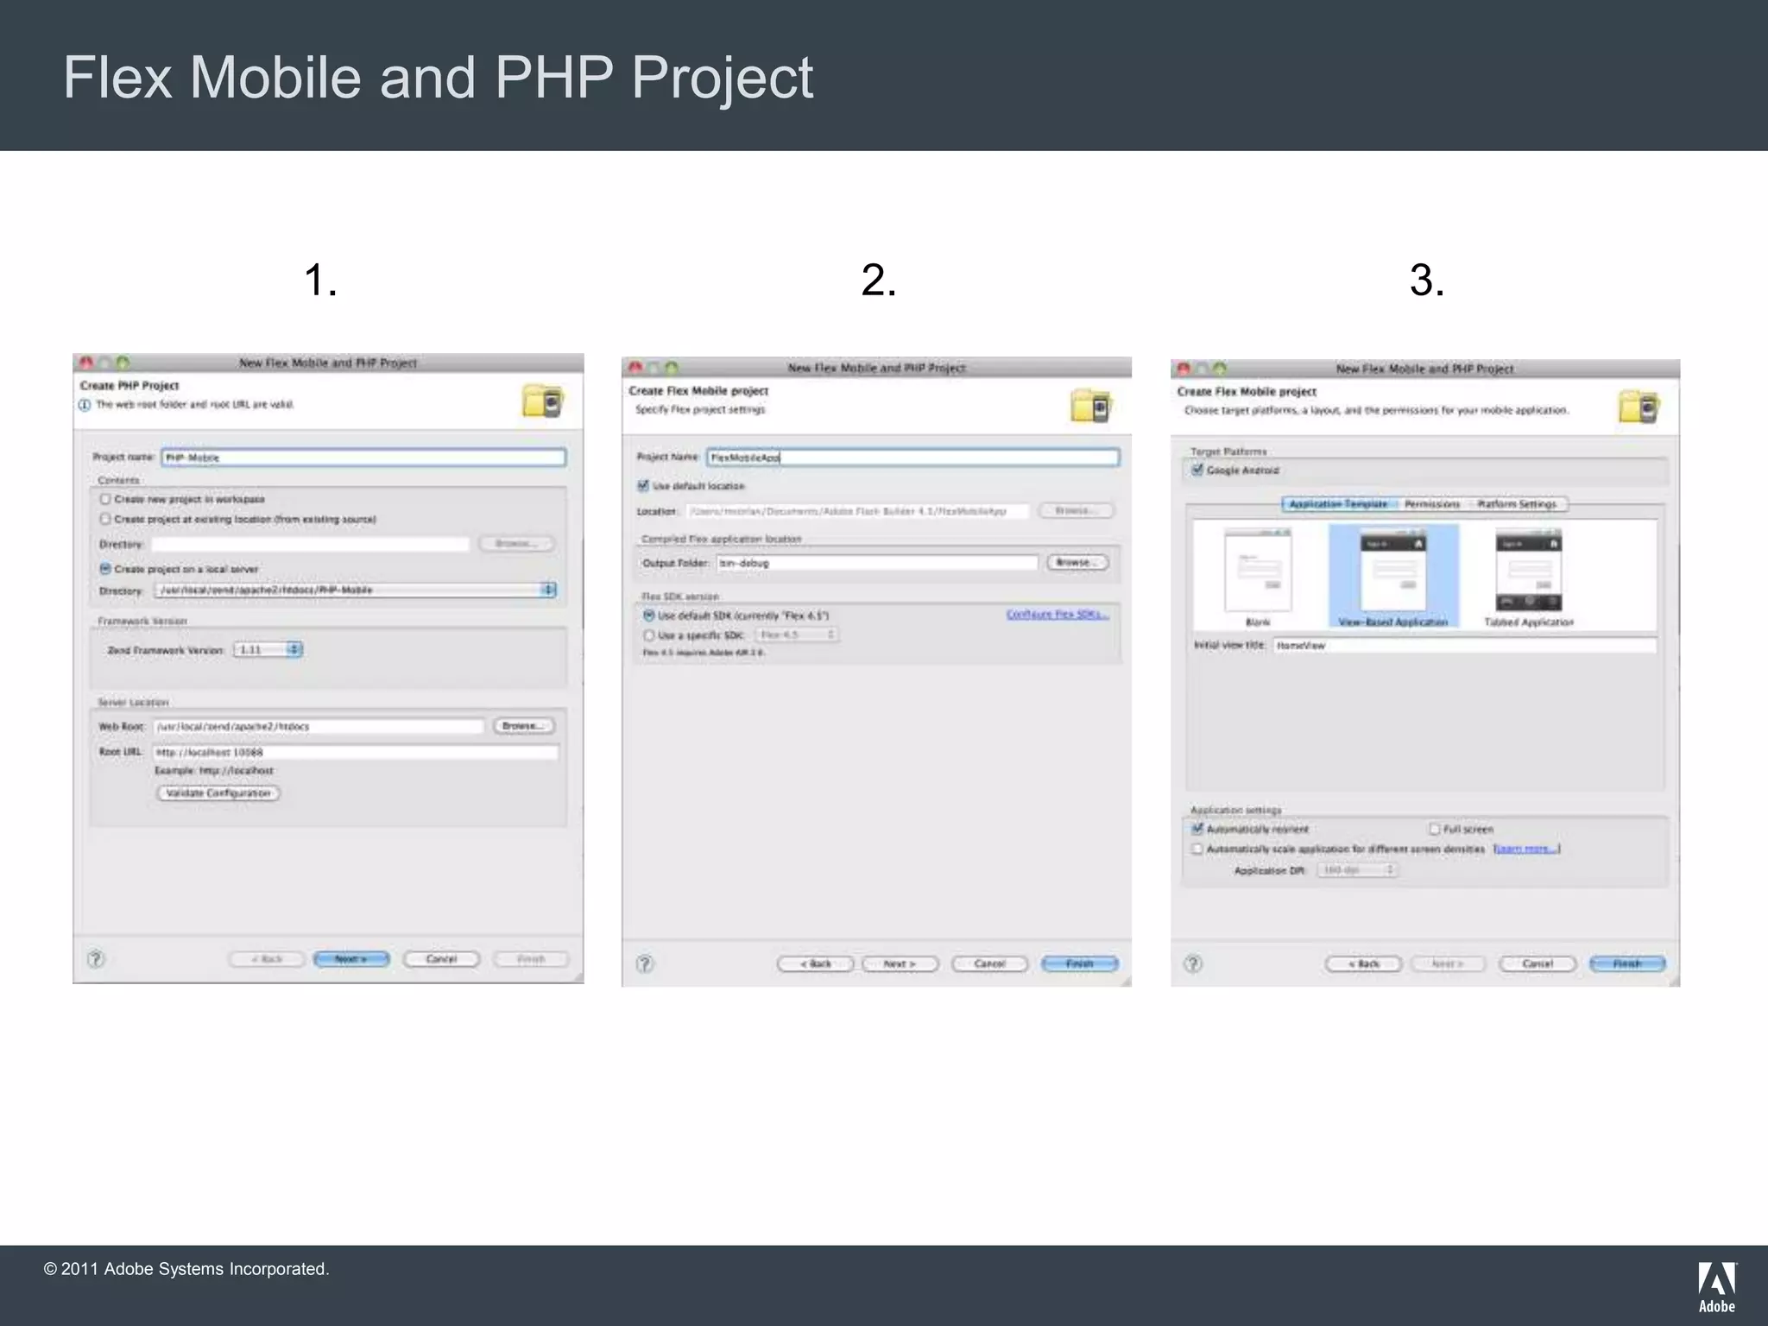This screenshot has width=1768, height=1326.
Task: Click Next button in dialog 2
Action: [900, 963]
